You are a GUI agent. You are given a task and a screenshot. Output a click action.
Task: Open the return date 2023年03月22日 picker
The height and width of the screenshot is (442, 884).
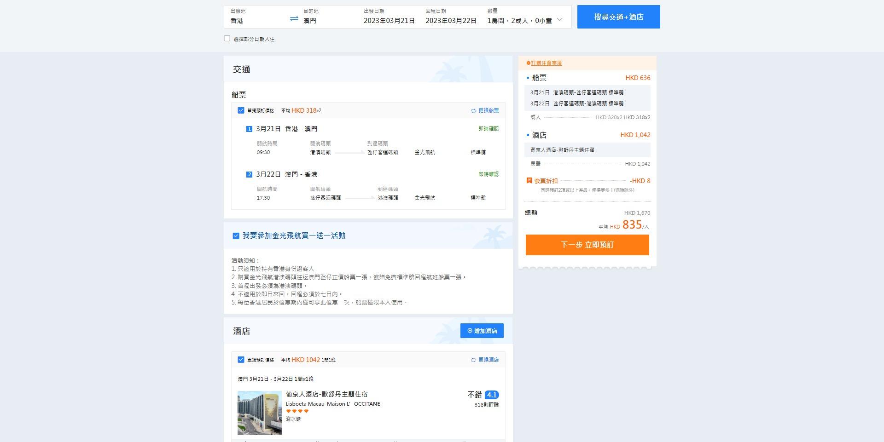[450, 21]
